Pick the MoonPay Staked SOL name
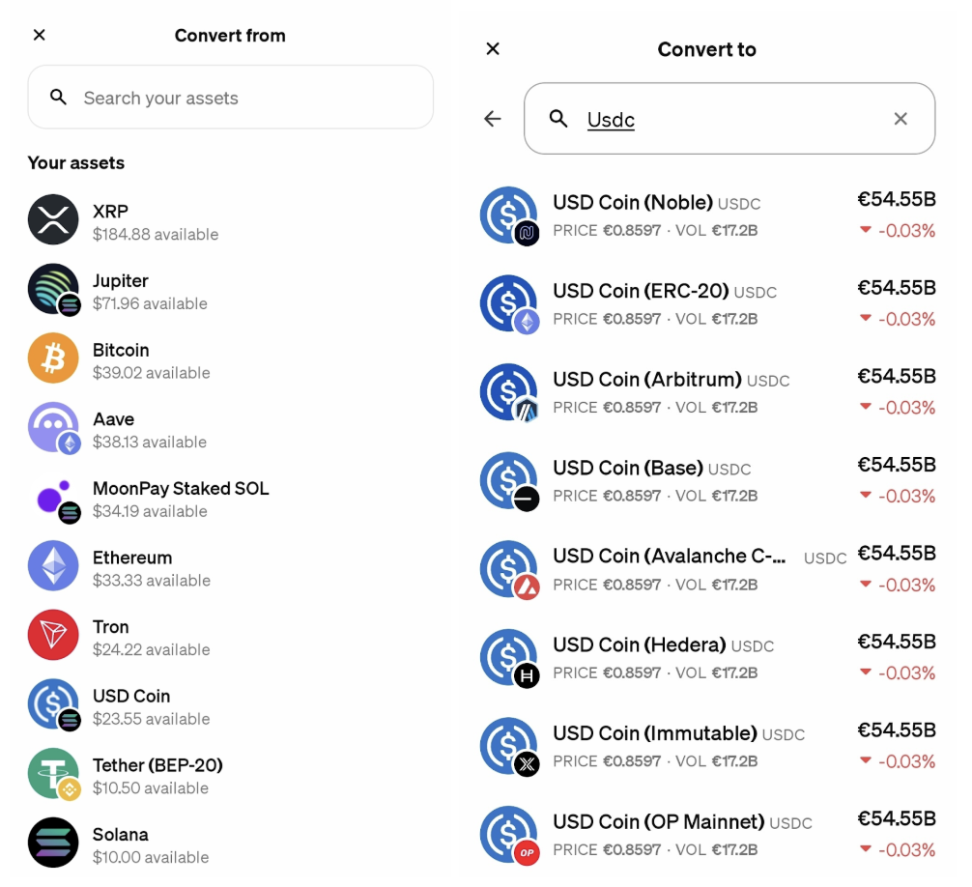 pyautogui.click(x=181, y=489)
